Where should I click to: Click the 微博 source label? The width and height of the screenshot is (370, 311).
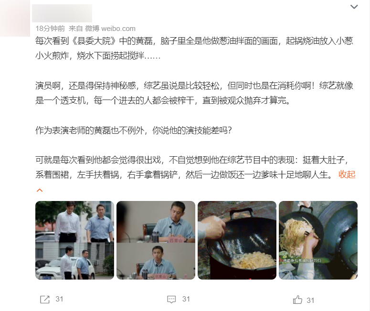point(92,29)
